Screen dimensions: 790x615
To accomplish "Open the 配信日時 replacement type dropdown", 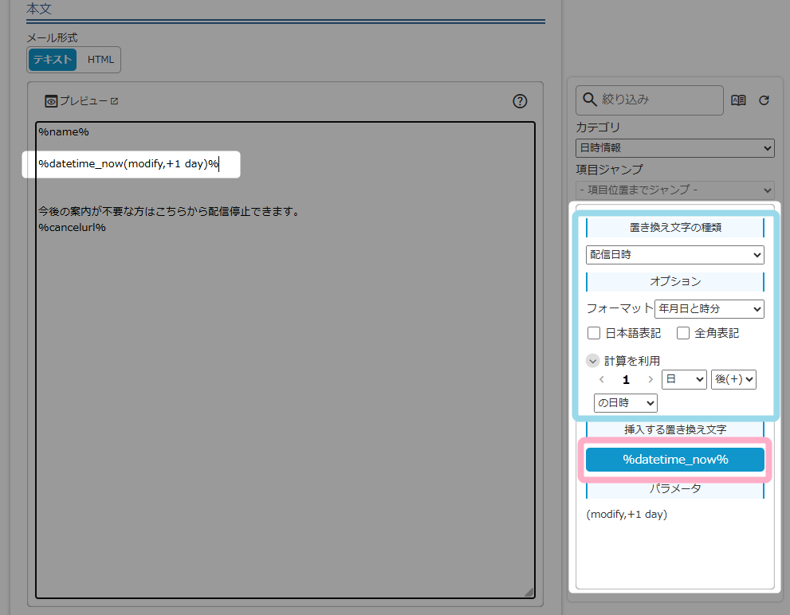I will [x=674, y=255].
